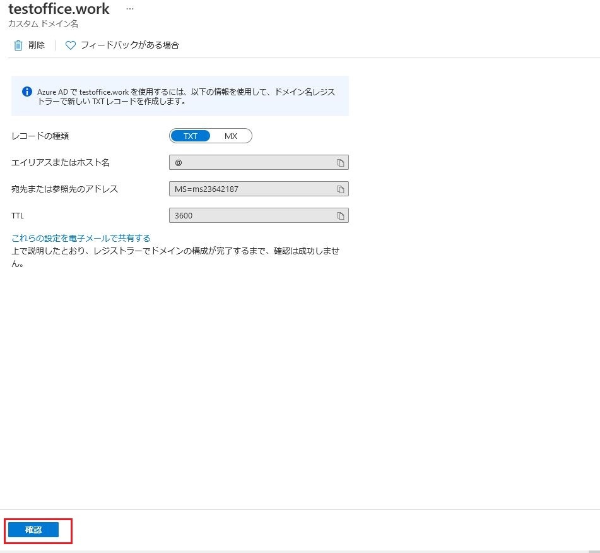The width and height of the screenshot is (600, 553).
Task: Click the 確認 verify button
Action: [x=33, y=530]
